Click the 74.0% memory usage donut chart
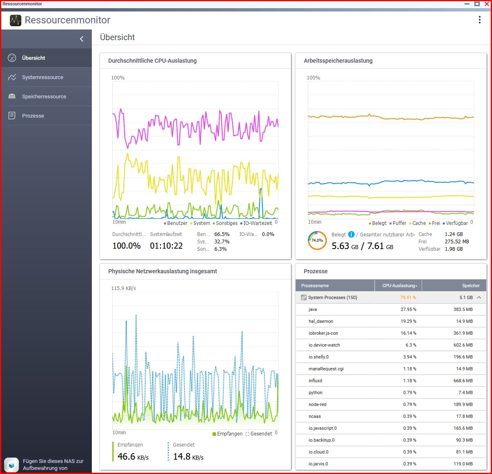 click(x=317, y=240)
